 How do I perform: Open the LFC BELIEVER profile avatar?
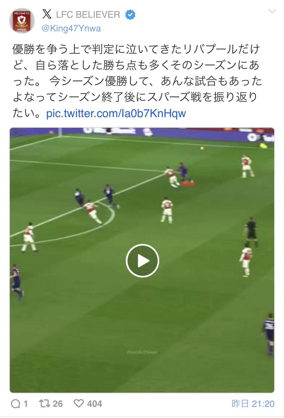point(22,21)
